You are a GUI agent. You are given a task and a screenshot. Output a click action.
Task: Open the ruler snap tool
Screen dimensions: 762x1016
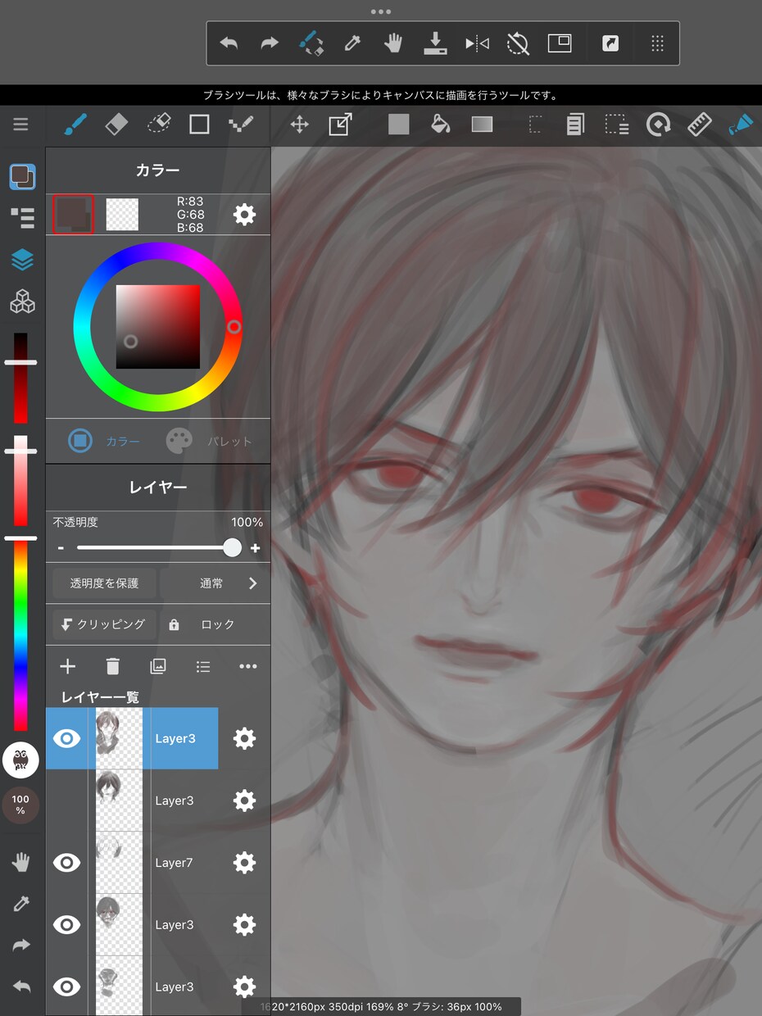699,125
